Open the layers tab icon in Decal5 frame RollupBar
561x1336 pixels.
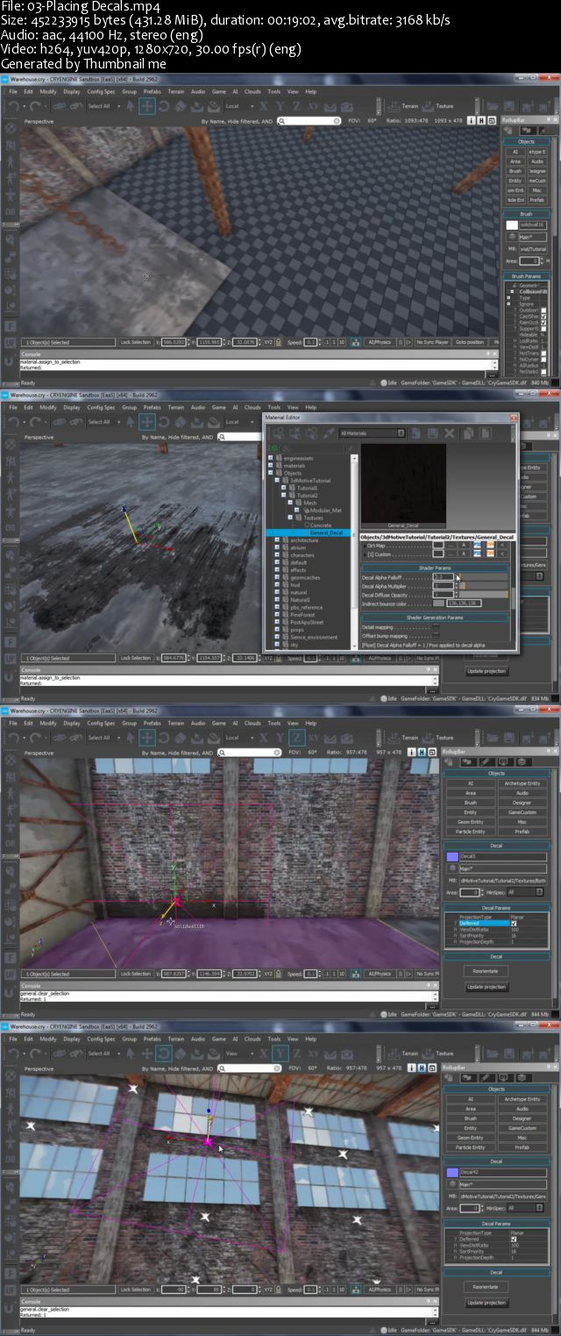pyautogui.click(x=524, y=762)
